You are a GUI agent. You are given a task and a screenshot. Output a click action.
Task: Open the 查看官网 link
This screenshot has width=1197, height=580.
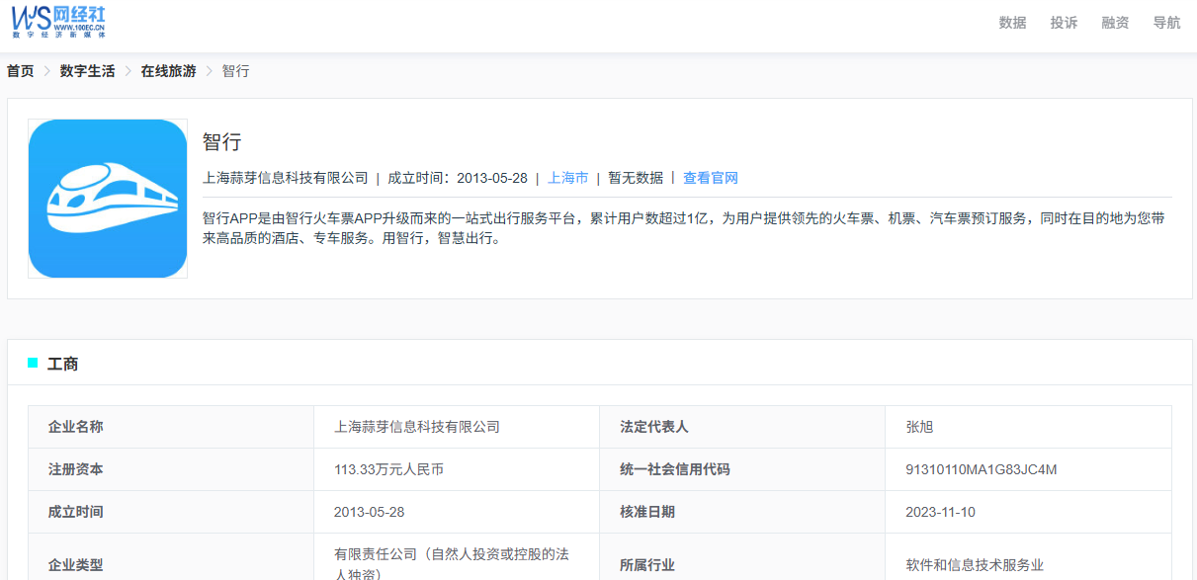pos(711,178)
